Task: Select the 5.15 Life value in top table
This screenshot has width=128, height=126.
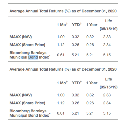Action: [x=107, y=55]
